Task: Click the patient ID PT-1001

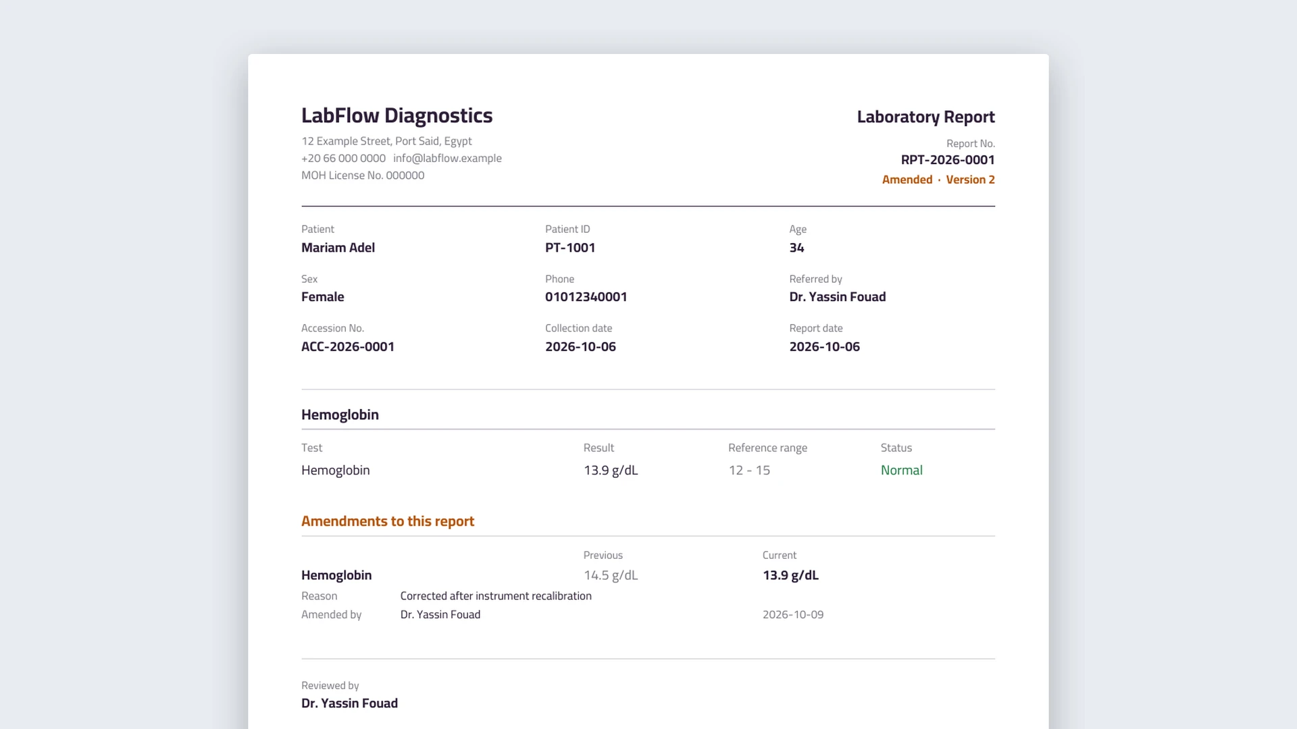Action: click(x=570, y=248)
